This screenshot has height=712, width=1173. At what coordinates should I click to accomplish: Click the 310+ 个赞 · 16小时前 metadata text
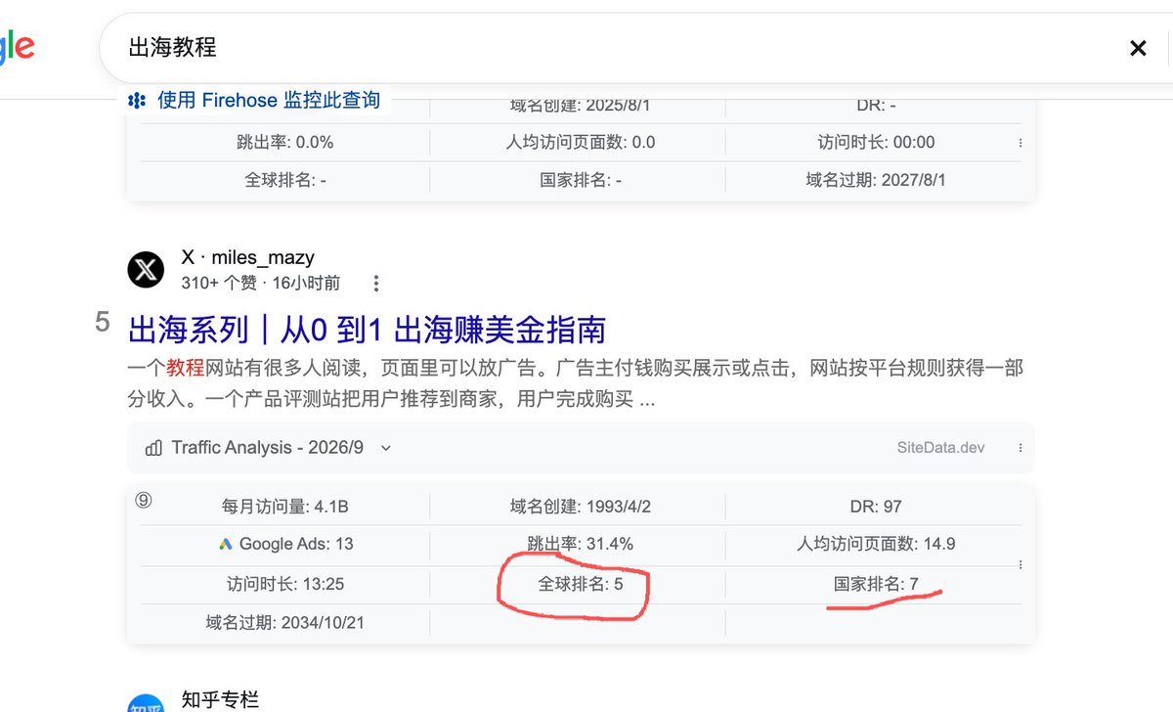pyautogui.click(x=261, y=284)
